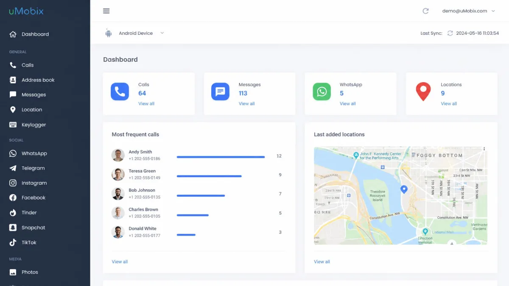Click the hamburger menu icon
This screenshot has height=286, width=509.
(106, 11)
